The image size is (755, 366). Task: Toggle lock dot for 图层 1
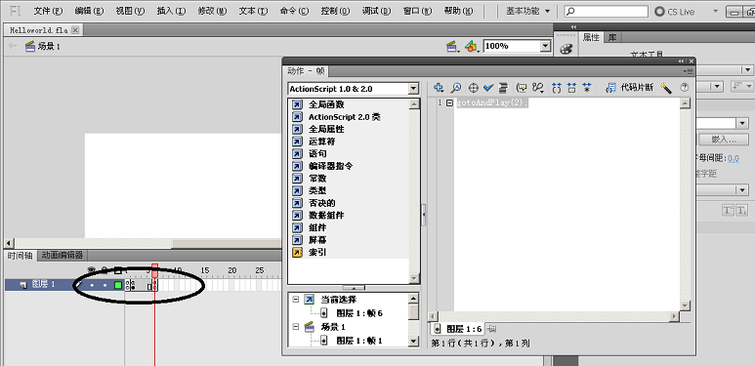(x=105, y=285)
